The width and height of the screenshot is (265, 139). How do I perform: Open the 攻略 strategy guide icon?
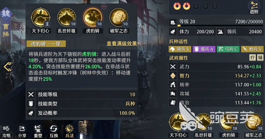click(x=6, y=131)
